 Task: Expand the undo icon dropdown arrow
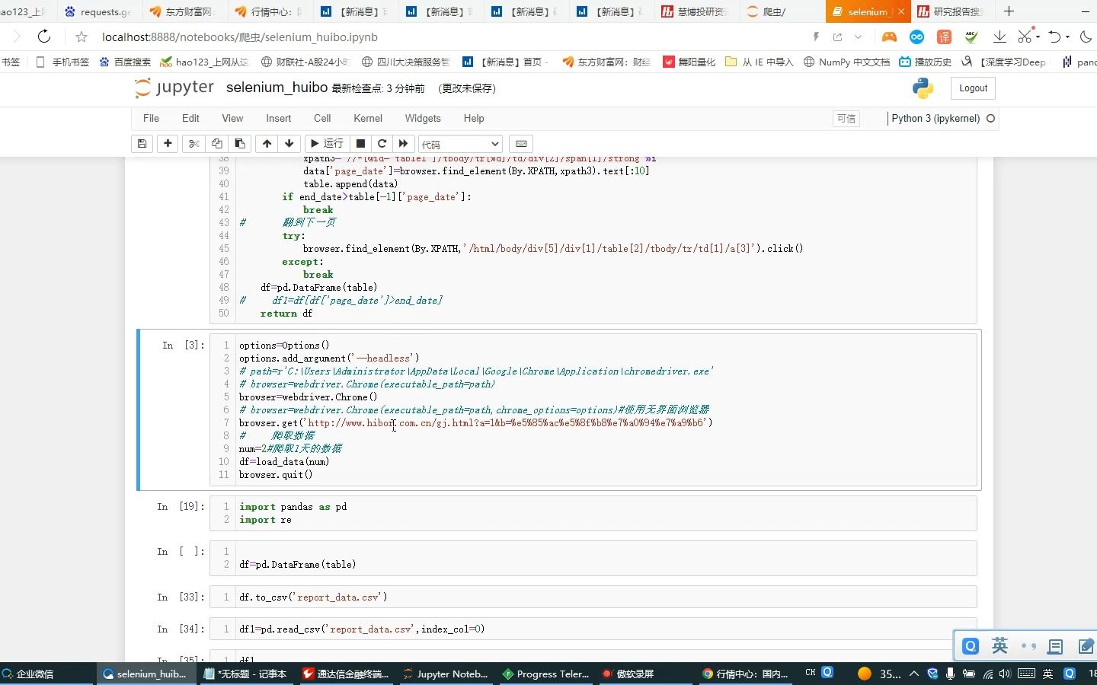(1067, 37)
